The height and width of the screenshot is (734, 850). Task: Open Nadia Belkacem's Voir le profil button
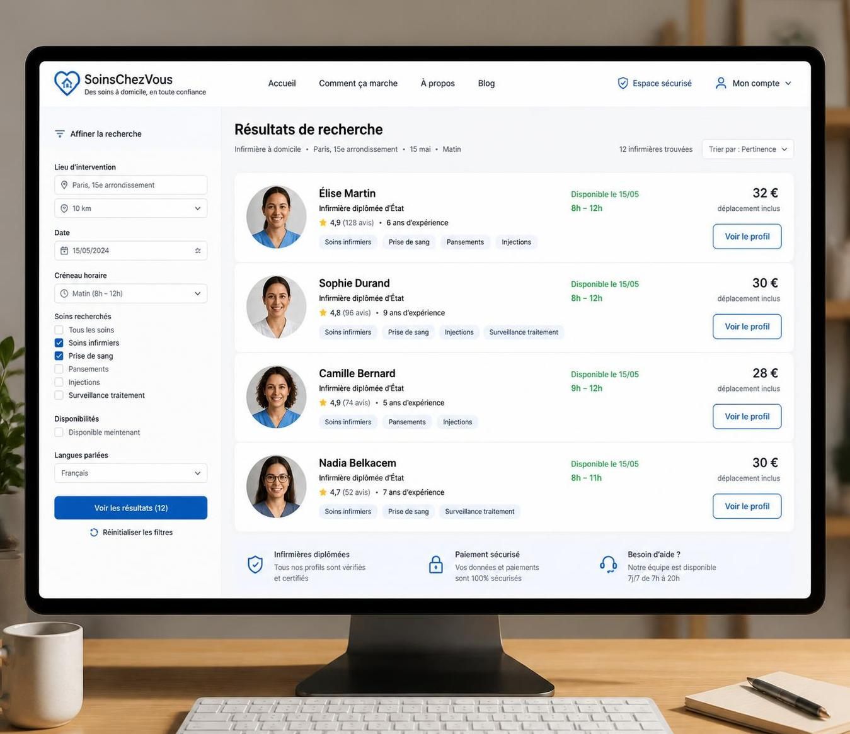click(x=747, y=506)
